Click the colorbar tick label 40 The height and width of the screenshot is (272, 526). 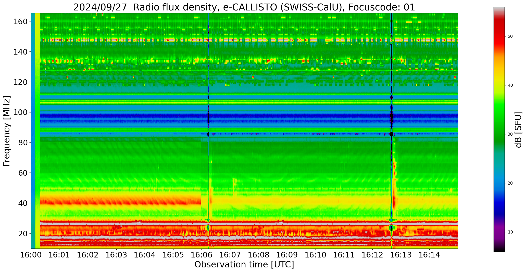pyautogui.click(x=510, y=85)
